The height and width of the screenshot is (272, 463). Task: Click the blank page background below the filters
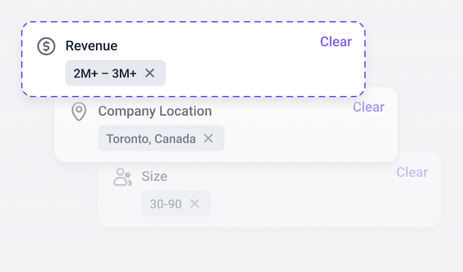pyautogui.click(x=231, y=252)
